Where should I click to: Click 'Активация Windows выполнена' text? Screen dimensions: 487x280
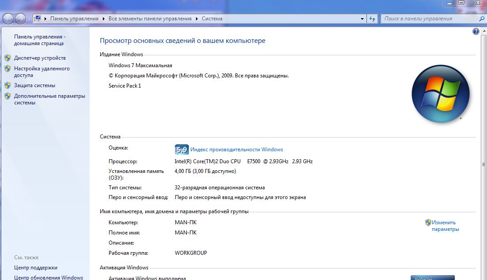(147, 278)
